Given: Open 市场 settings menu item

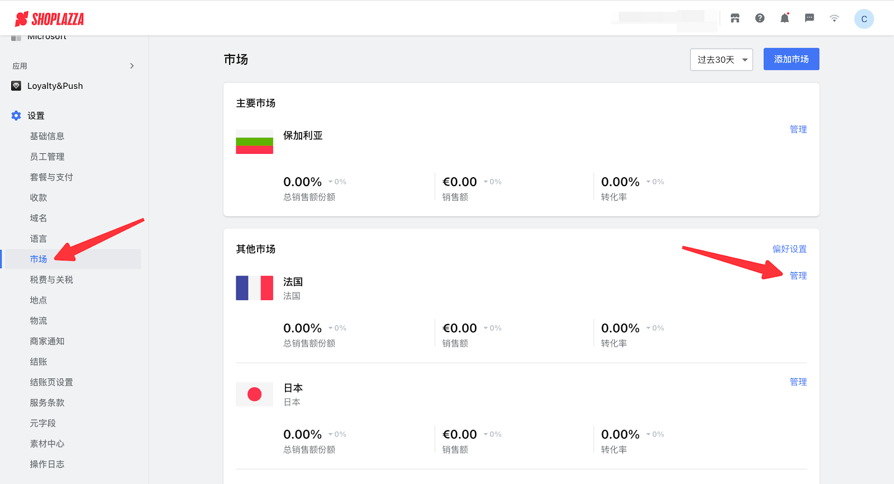Looking at the screenshot, I should point(39,259).
